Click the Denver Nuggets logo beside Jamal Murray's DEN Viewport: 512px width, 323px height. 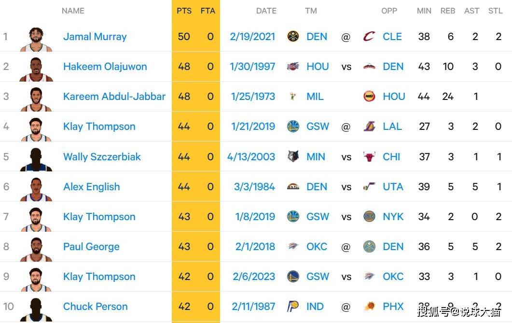[293, 36]
